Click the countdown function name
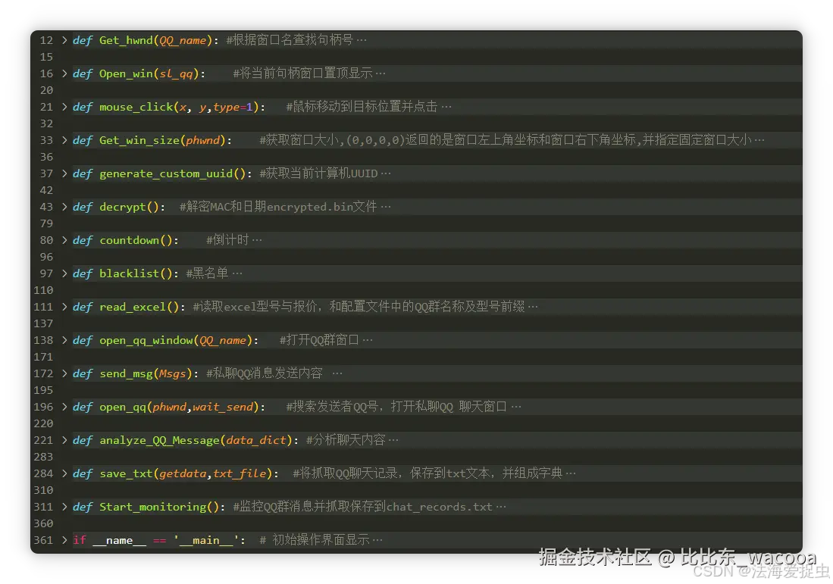The image size is (833, 584). coord(129,241)
